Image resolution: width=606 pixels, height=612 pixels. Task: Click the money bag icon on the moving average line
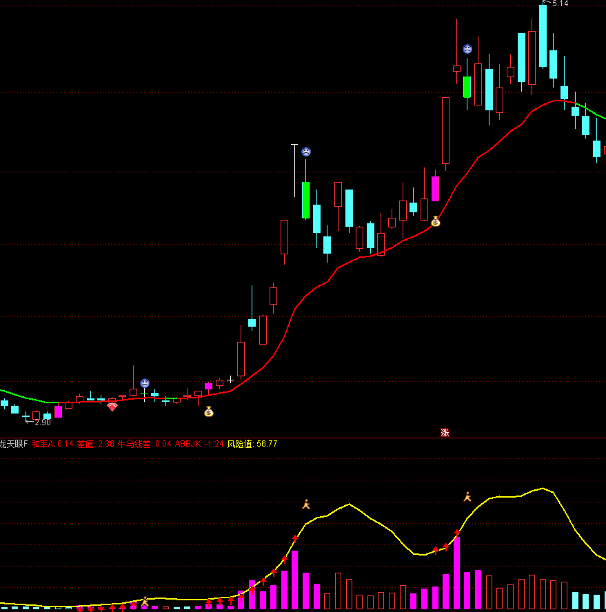(436, 221)
